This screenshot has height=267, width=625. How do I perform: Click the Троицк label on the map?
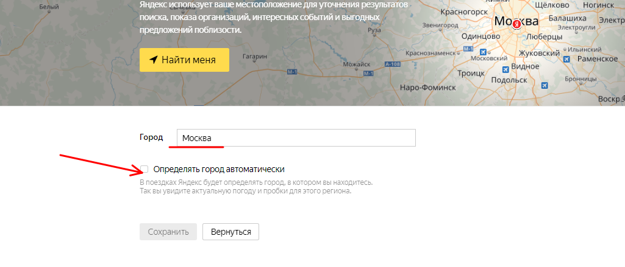(x=470, y=73)
